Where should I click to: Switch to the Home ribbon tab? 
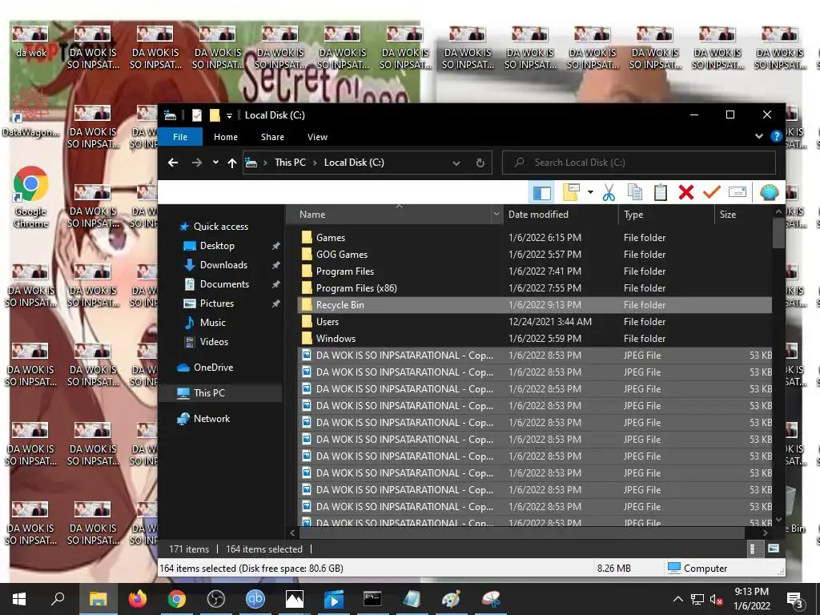pos(225,137)
